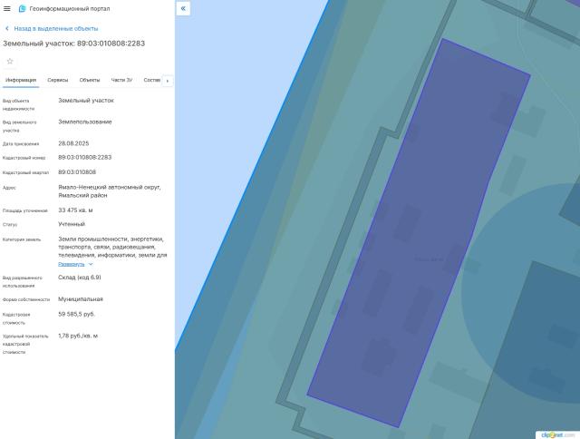The width and height of the screenshot is (580, 439).
Task: Click the Кадастровый номер value 89:03:010808:2283
Action: [85, 157]
